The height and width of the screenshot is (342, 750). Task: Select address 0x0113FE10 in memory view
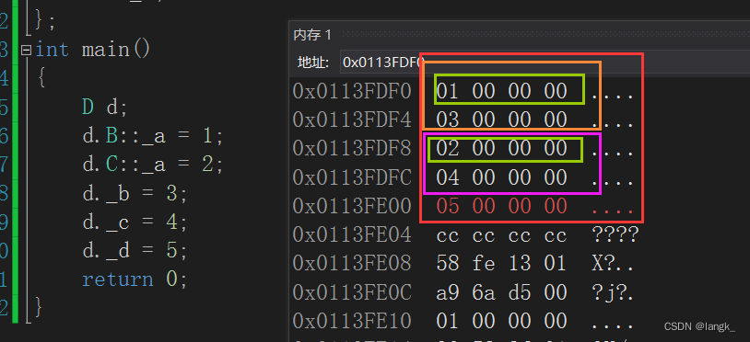coord(352,321)
